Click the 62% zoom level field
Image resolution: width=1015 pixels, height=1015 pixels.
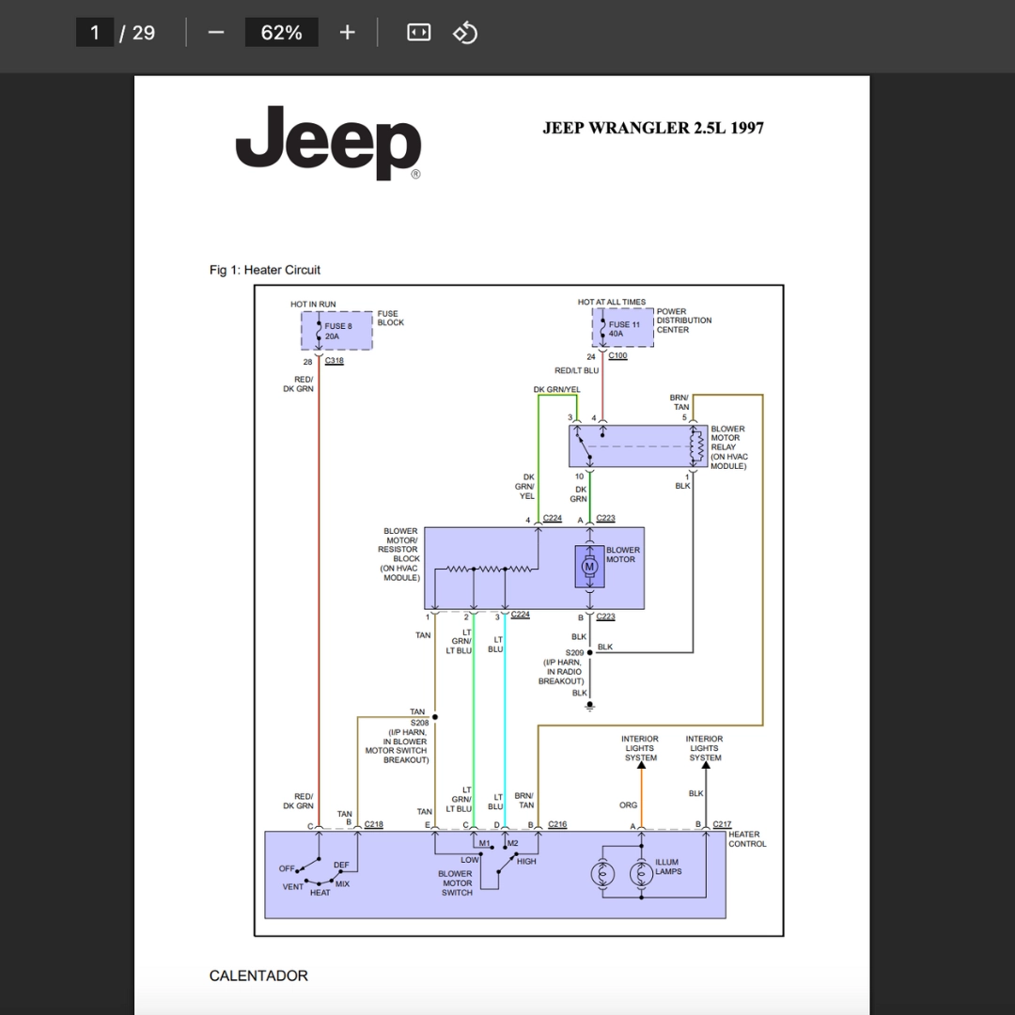point(282,32)
